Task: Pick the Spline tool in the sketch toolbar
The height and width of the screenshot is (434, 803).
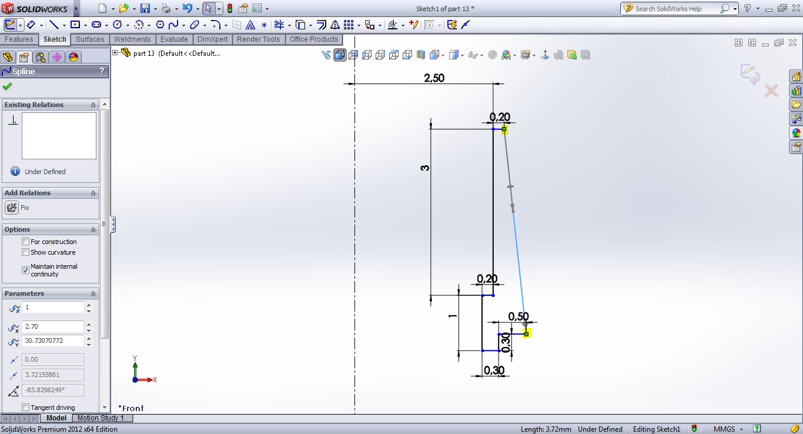Action: pyautogui.click(x=173, y=25)
